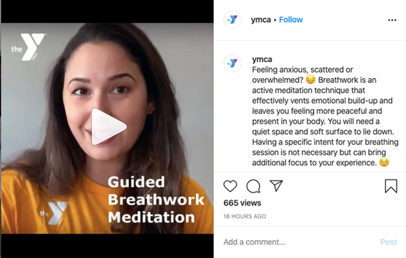
Task: Open the ymca username link in the header
Action: (261, 20)
